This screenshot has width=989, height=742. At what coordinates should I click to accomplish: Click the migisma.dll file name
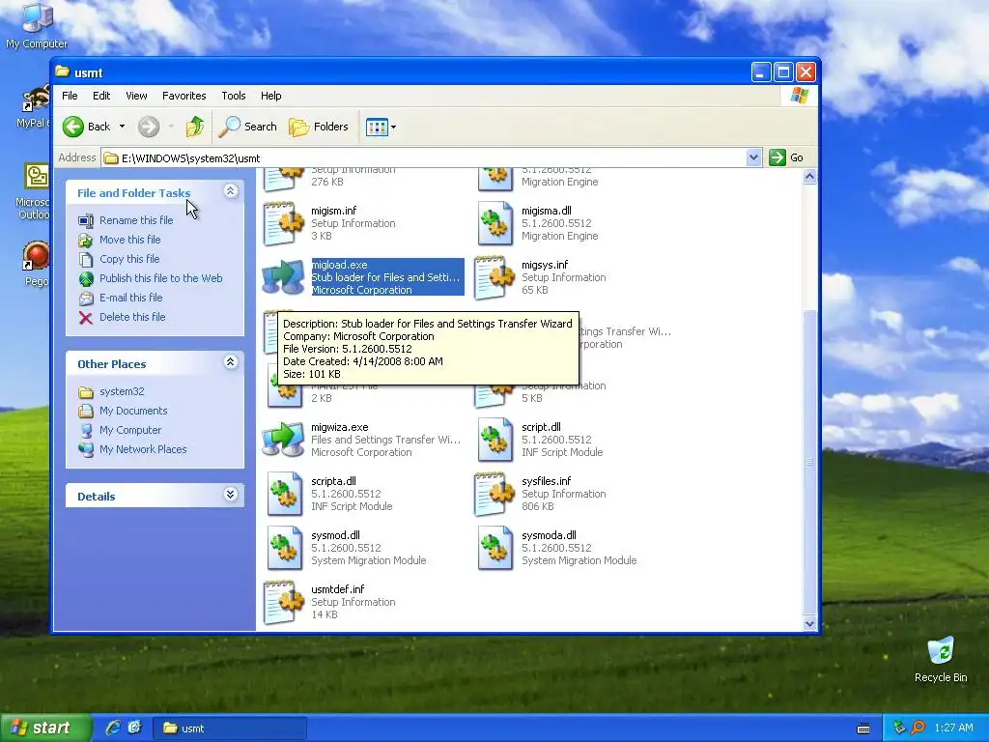coord(547,211)
